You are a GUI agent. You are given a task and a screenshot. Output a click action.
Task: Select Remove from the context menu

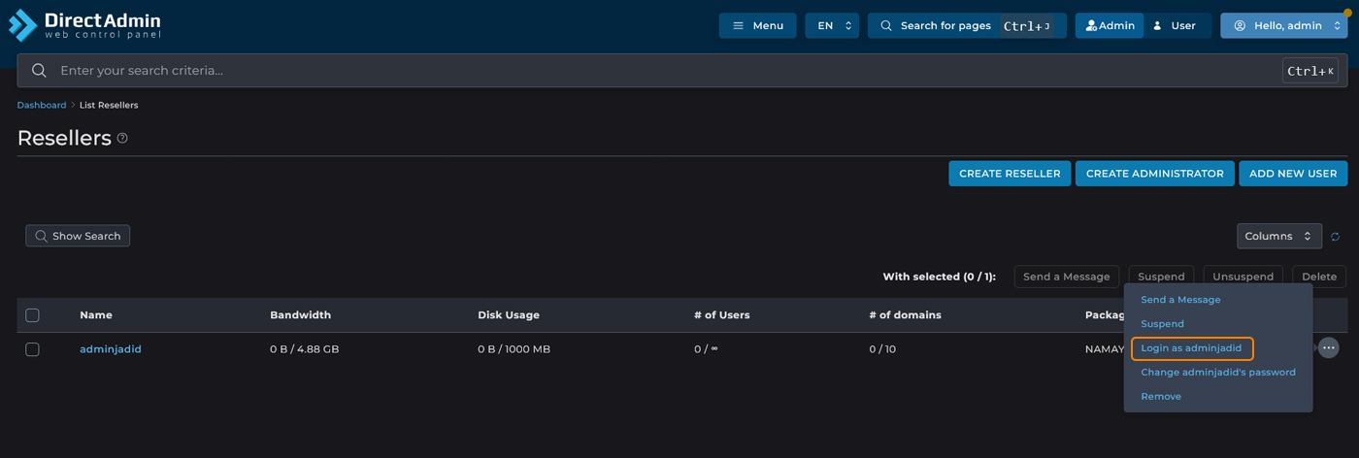pyautogui.click(x=1161, y=397)
